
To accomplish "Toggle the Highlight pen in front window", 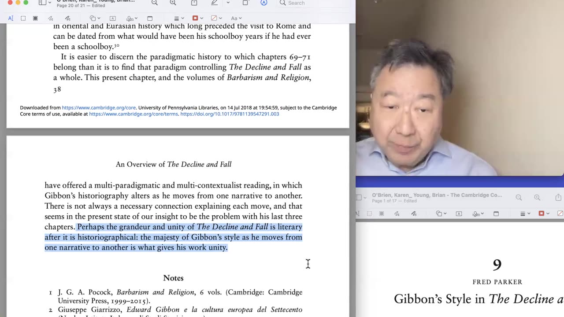I will tap(214, 3).
